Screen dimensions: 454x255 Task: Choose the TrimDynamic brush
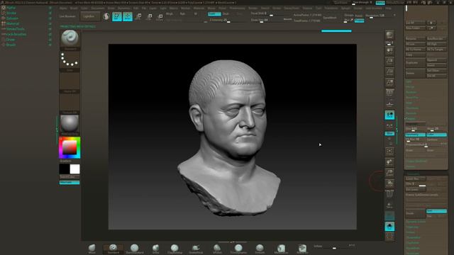238,249
